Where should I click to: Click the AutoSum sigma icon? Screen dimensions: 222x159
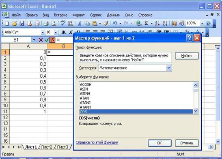(x=146, y=23)
